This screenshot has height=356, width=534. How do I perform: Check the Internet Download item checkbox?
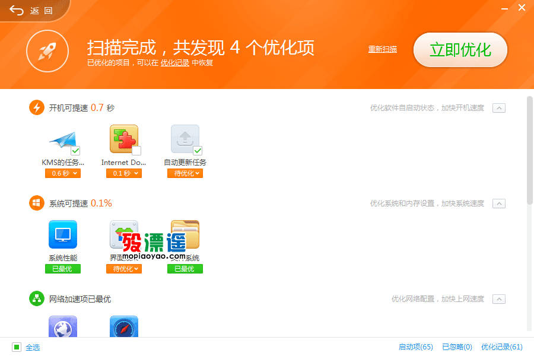pos(136,151)
